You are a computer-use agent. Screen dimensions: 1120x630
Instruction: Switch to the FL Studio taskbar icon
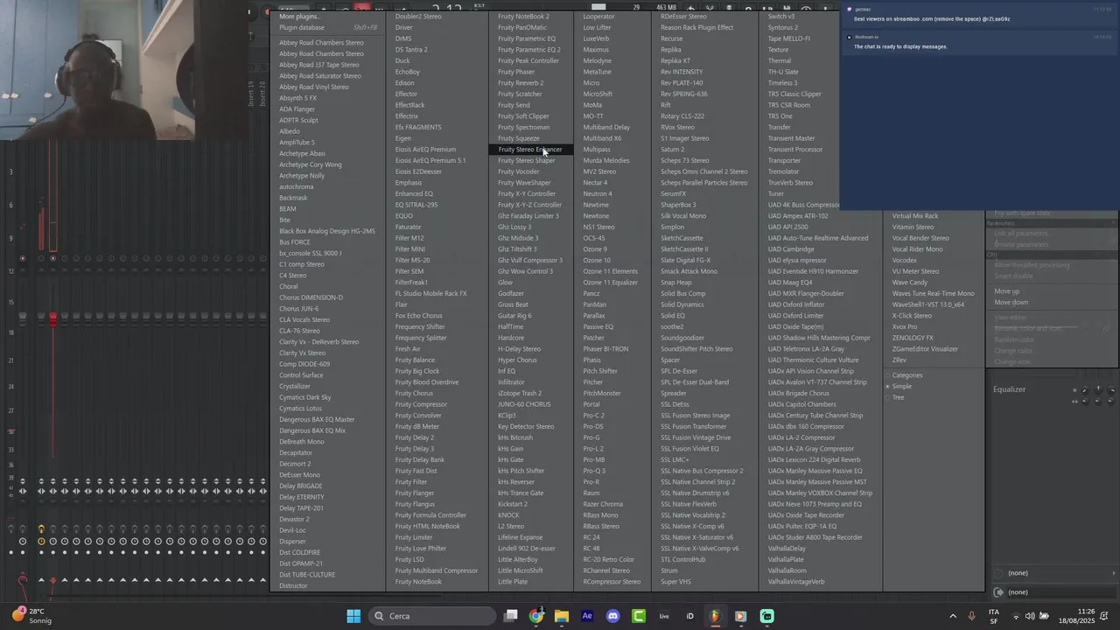(715, 616)
